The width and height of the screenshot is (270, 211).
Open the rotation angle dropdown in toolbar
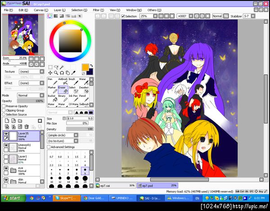191,16
